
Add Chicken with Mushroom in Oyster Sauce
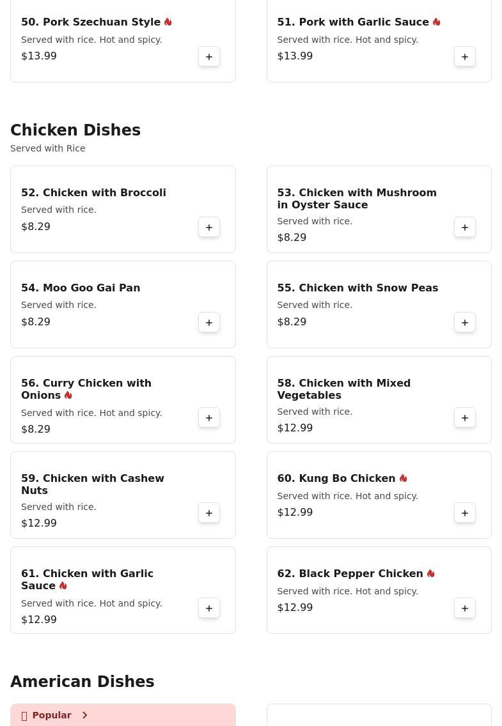click(x=465, y=228)
